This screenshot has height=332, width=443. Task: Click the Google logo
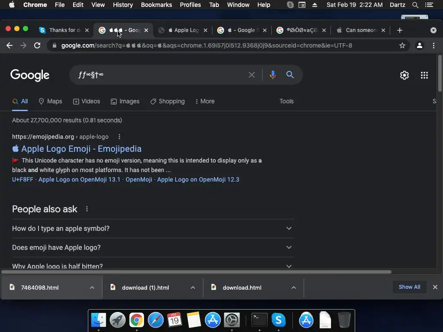30,75
